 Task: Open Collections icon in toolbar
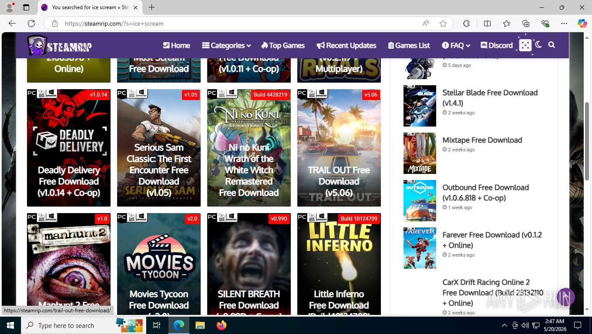(526, 23)
